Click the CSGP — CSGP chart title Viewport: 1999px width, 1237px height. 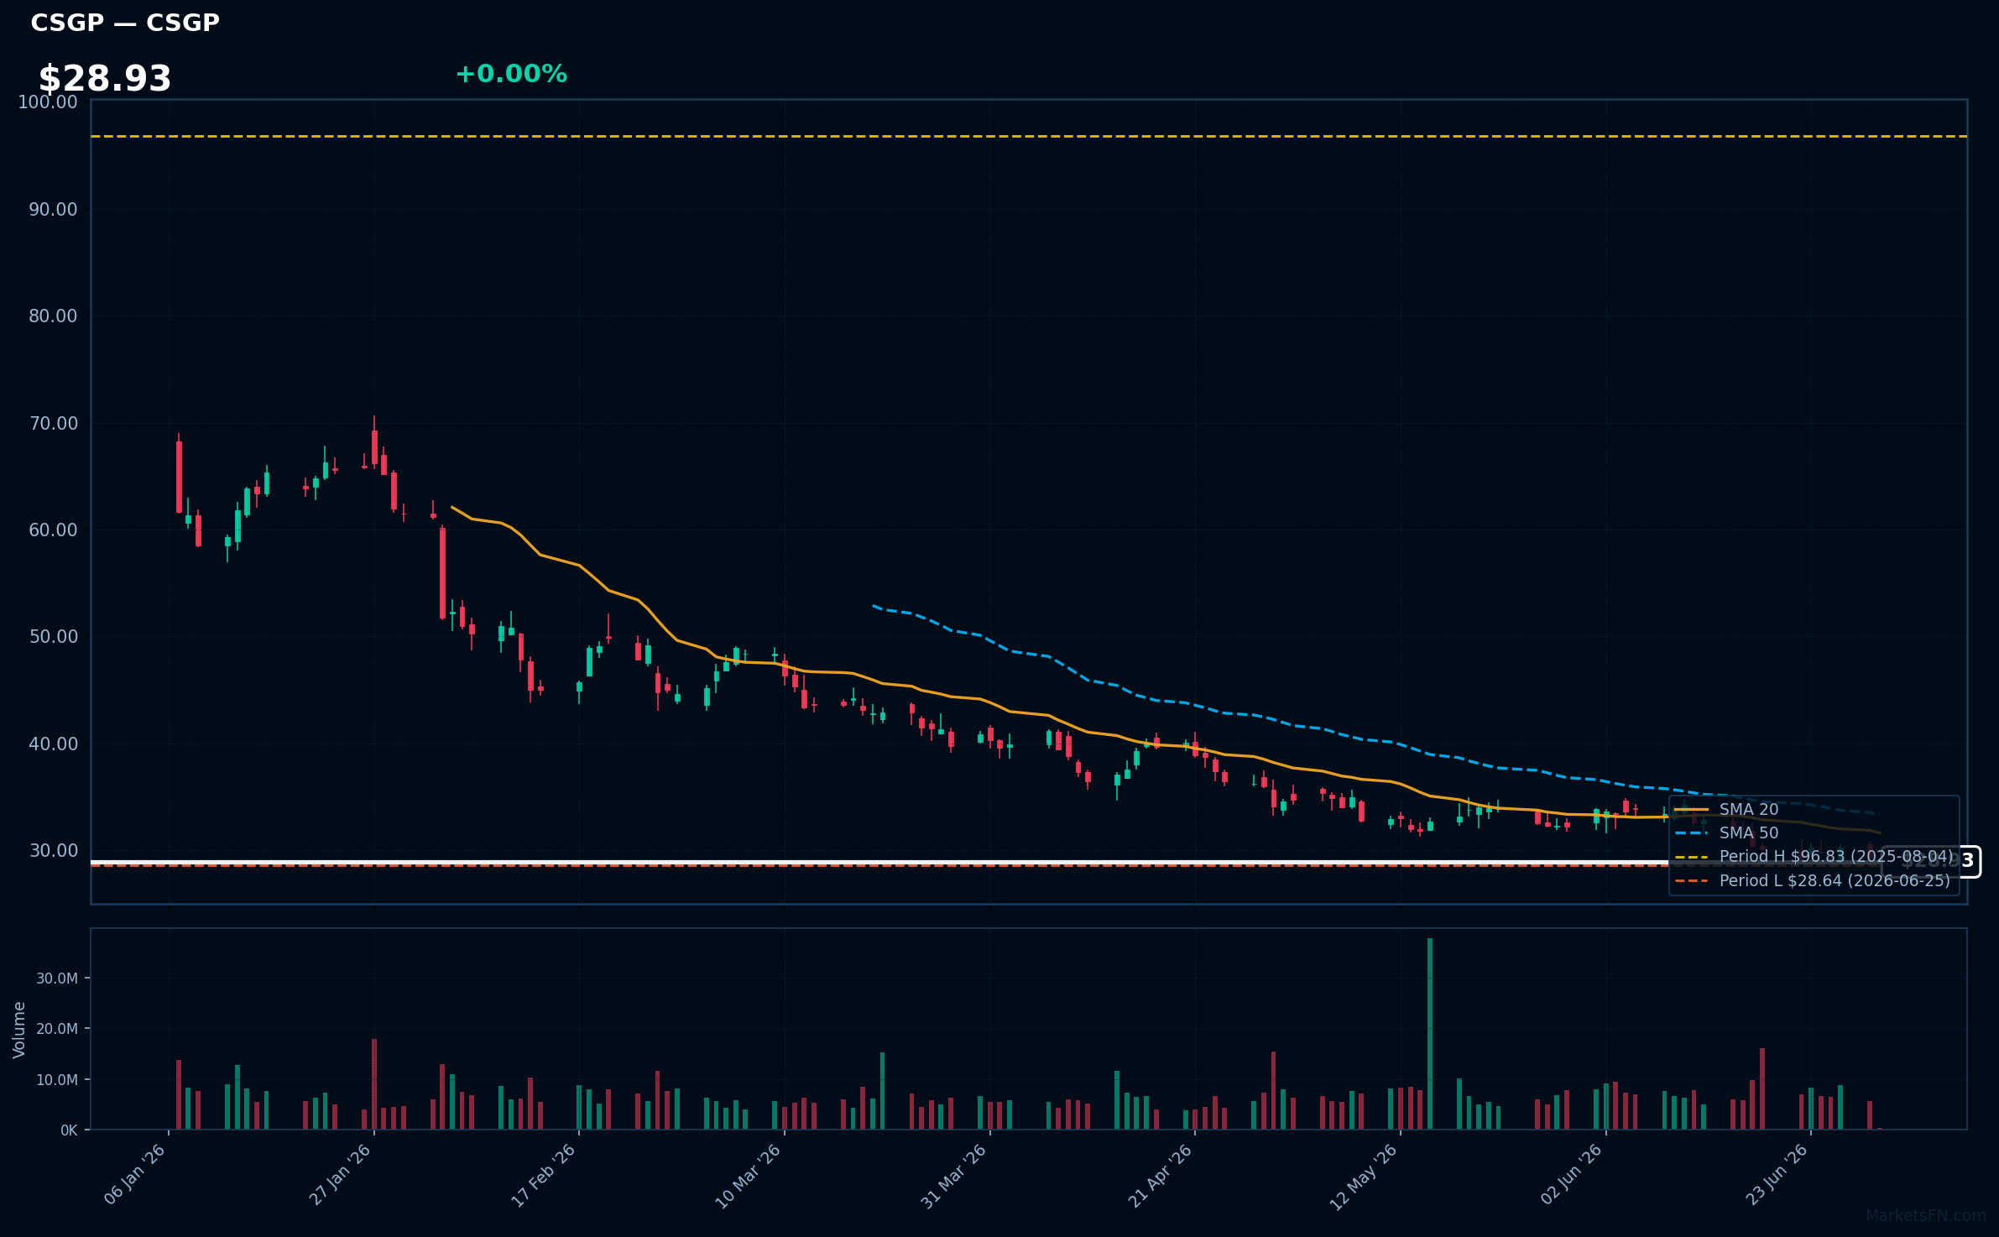(125, 23)
